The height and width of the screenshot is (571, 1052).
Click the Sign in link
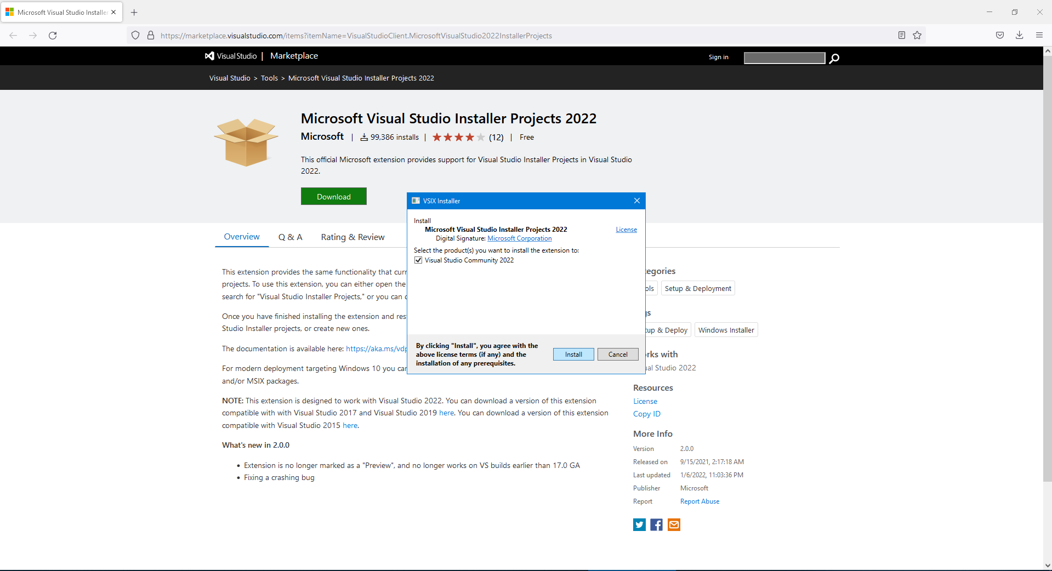pos(719,57)
